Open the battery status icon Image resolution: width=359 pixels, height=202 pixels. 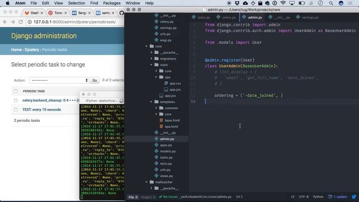[302, 3]
